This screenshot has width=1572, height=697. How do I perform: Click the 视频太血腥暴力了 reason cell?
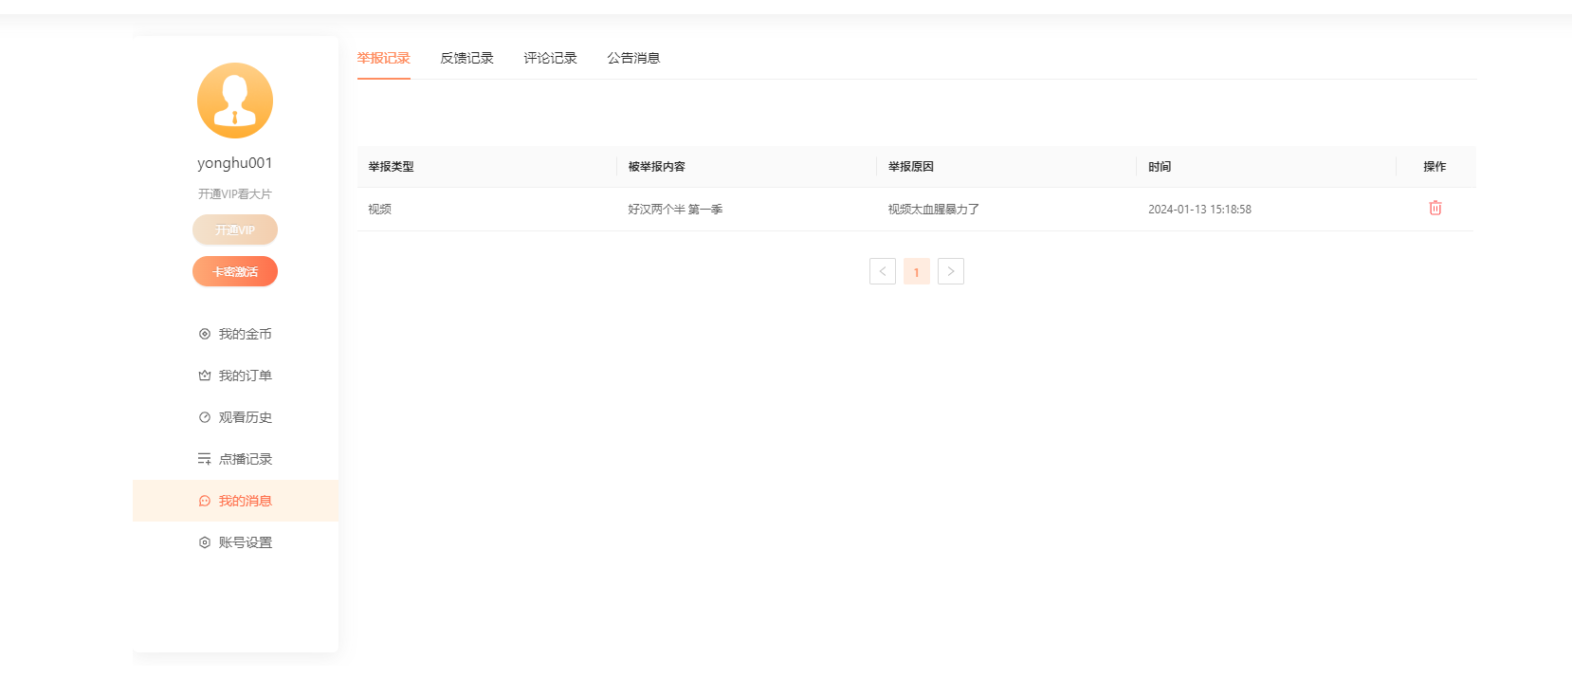click(x=934, y=209)
